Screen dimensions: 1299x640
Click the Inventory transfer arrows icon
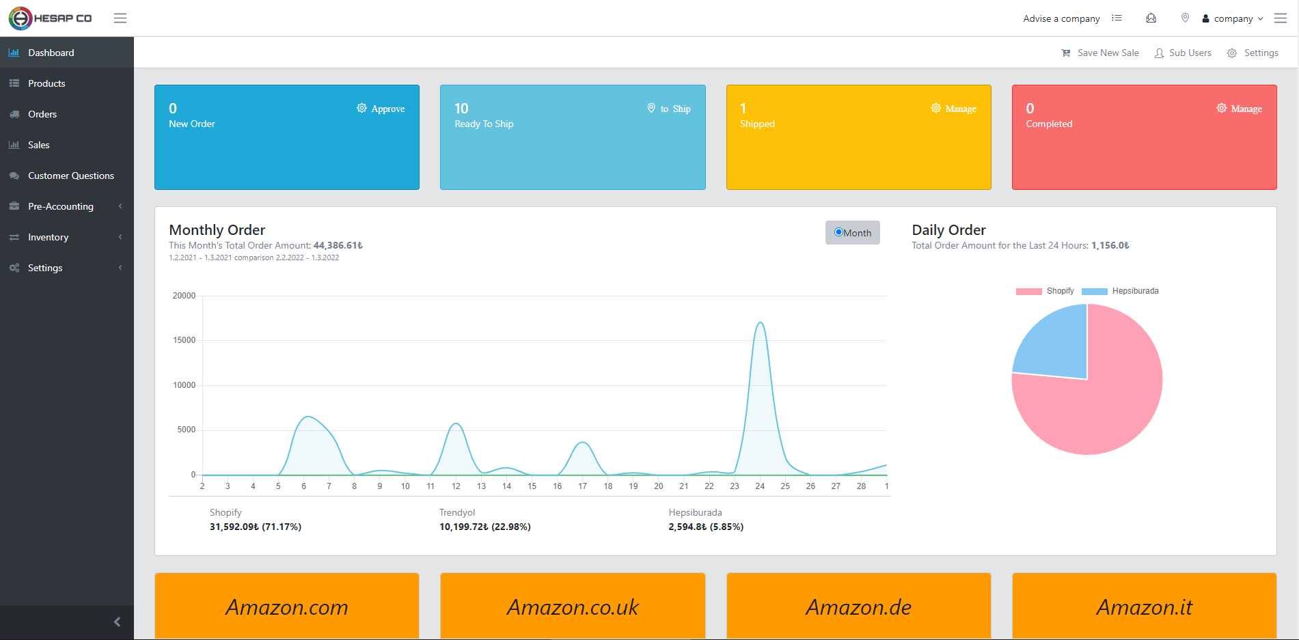point(14,237)
